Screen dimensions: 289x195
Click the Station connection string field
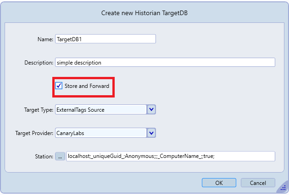pos(170,157)
